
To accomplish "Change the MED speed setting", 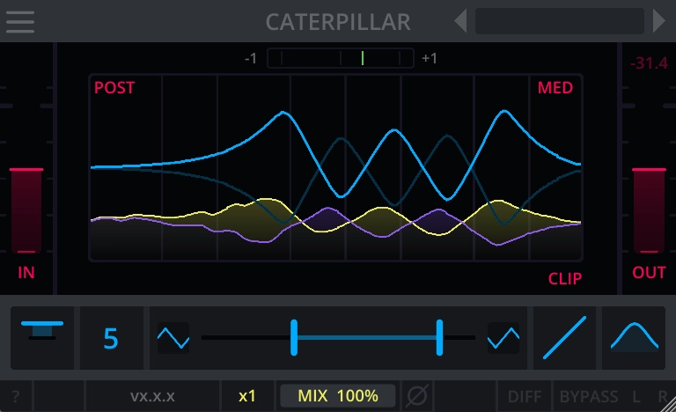I will pos(555,87).
